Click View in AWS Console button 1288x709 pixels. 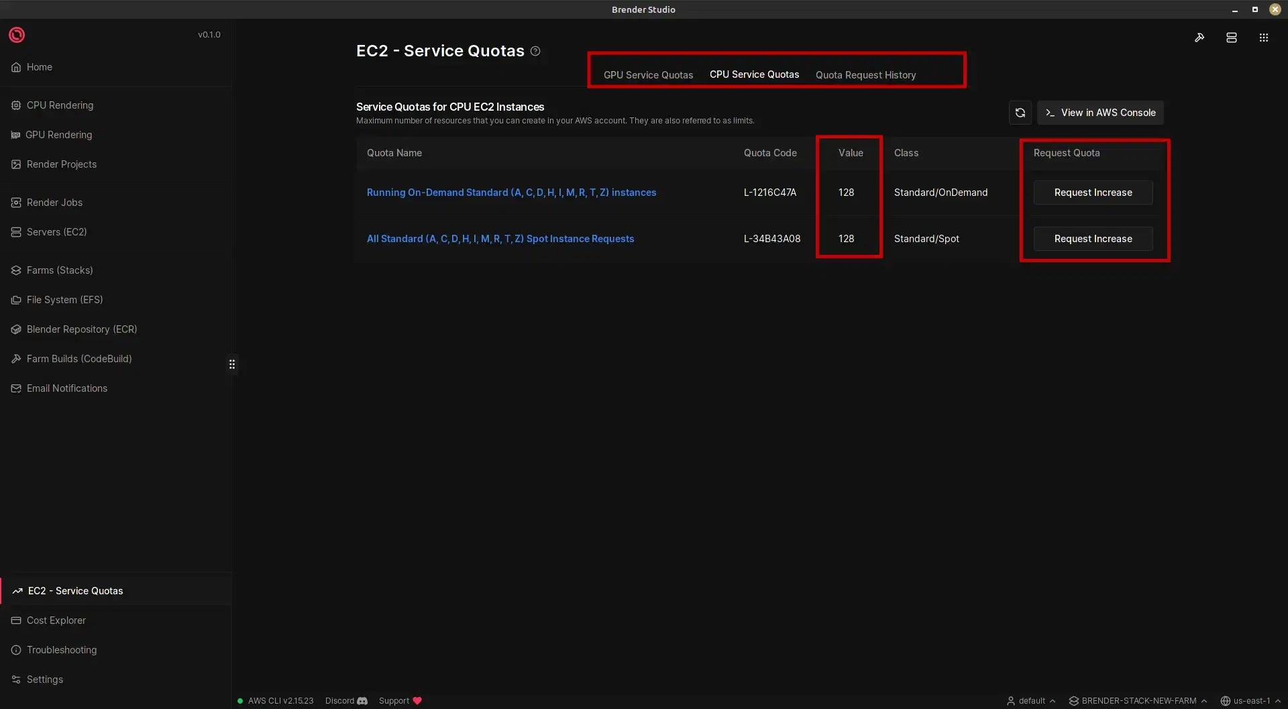1100,113
